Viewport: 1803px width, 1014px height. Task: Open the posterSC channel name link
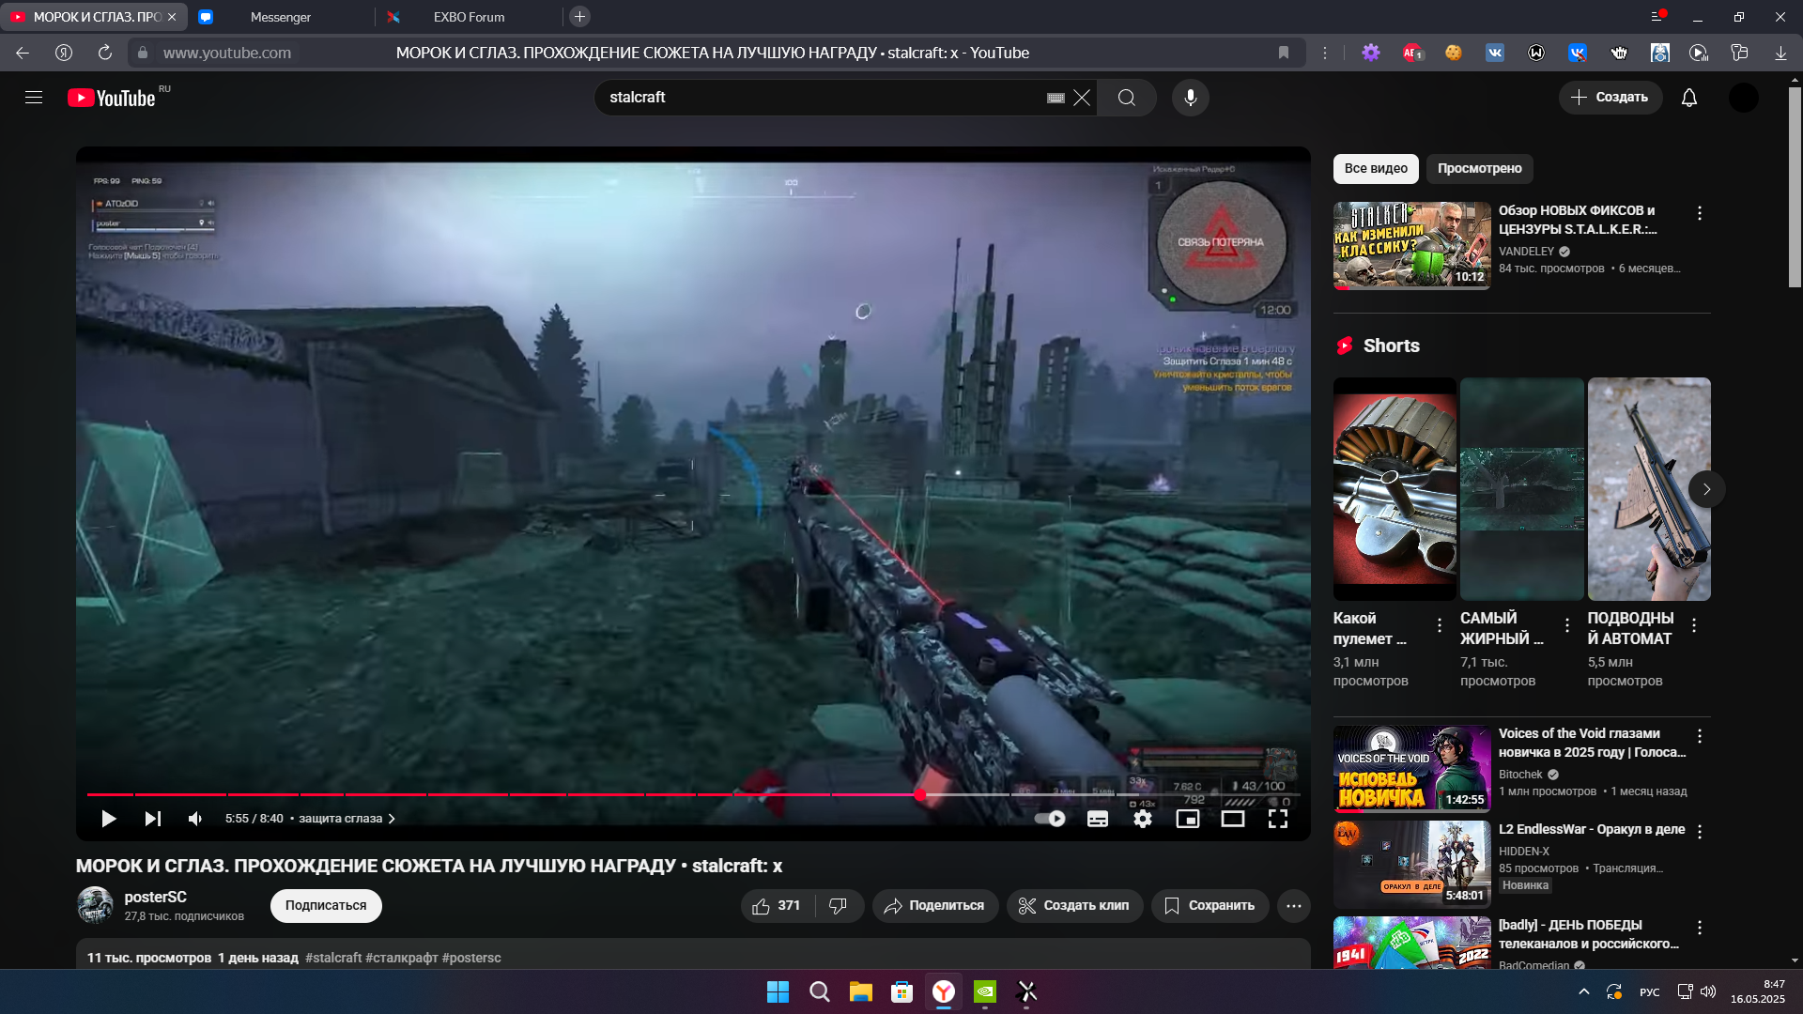pyautogui.click(x=156, y=898)
